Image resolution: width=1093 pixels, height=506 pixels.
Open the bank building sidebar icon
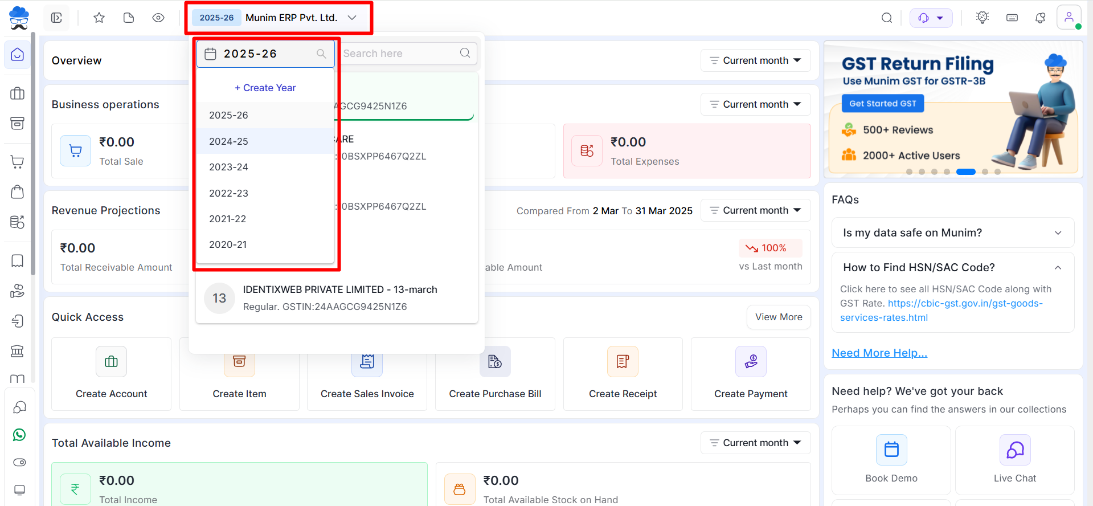(18, 350)
